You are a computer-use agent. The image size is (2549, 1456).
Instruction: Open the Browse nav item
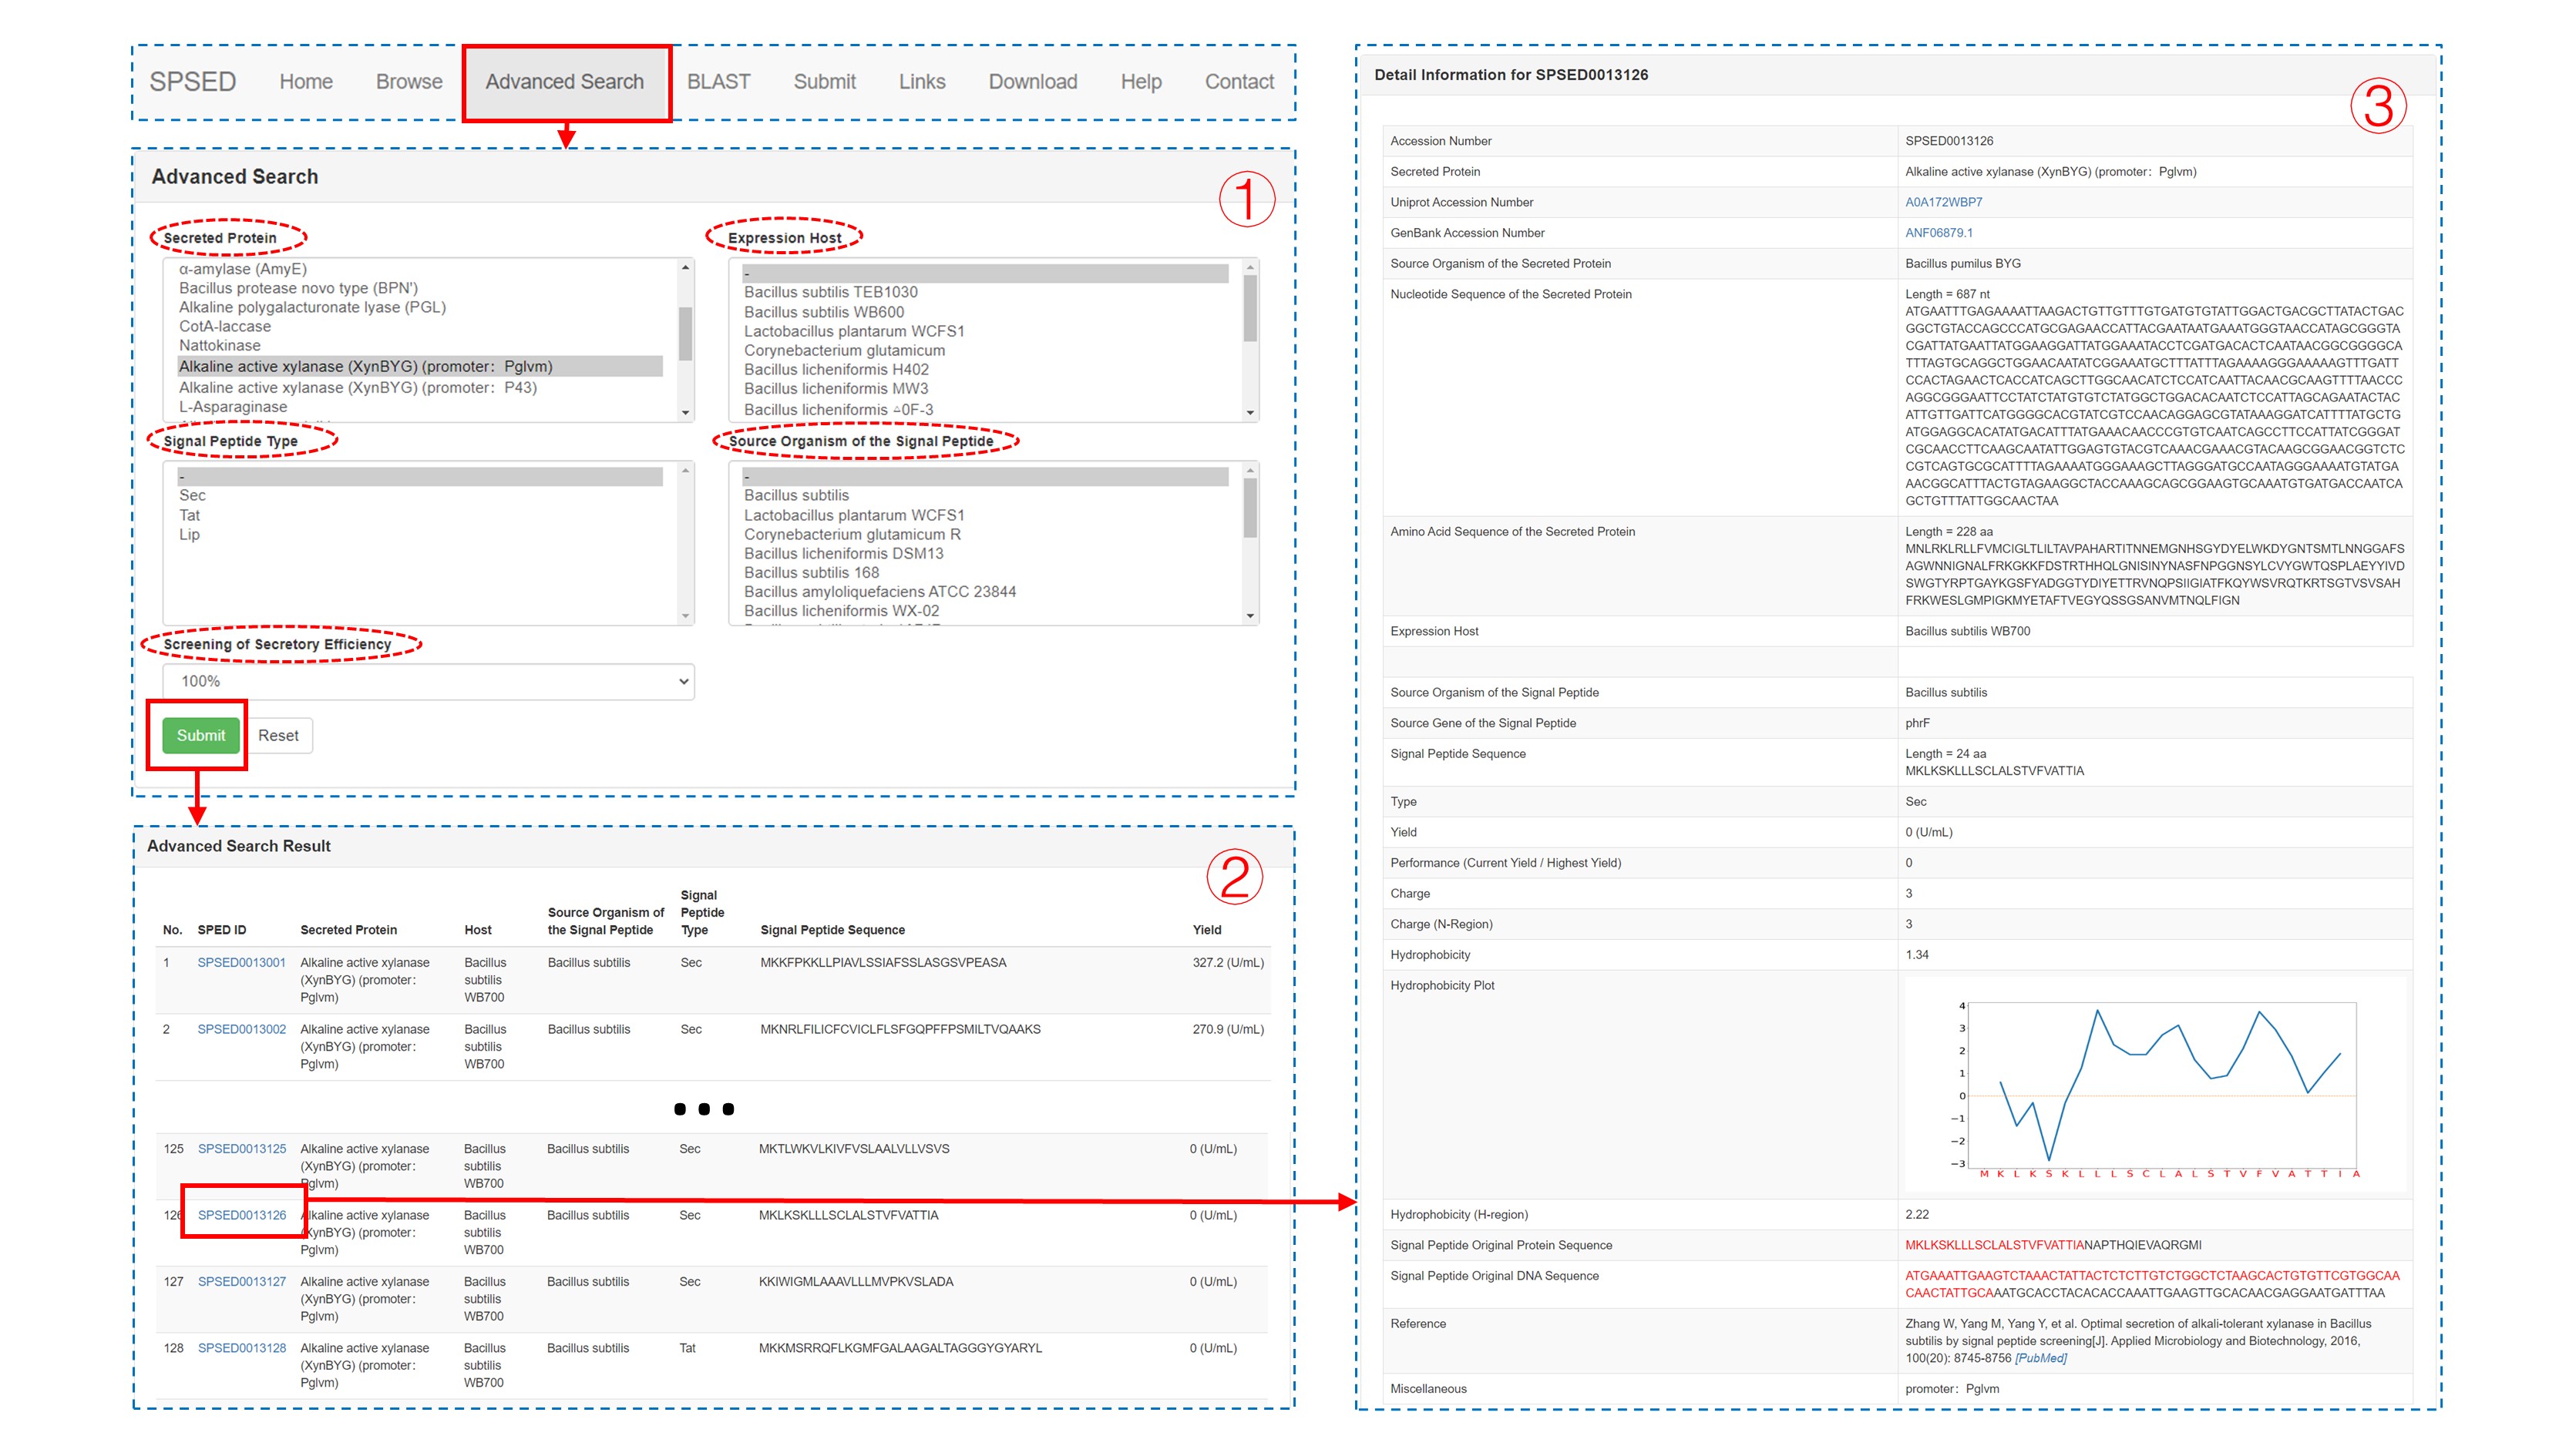409,82
